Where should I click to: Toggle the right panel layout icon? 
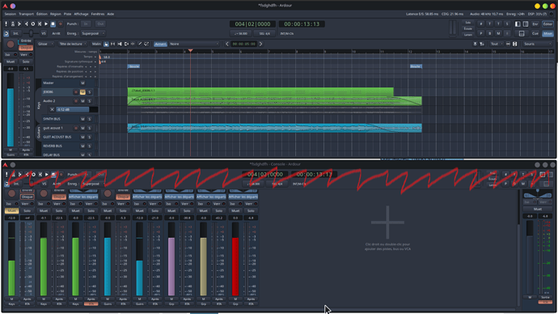click(526, 23)
